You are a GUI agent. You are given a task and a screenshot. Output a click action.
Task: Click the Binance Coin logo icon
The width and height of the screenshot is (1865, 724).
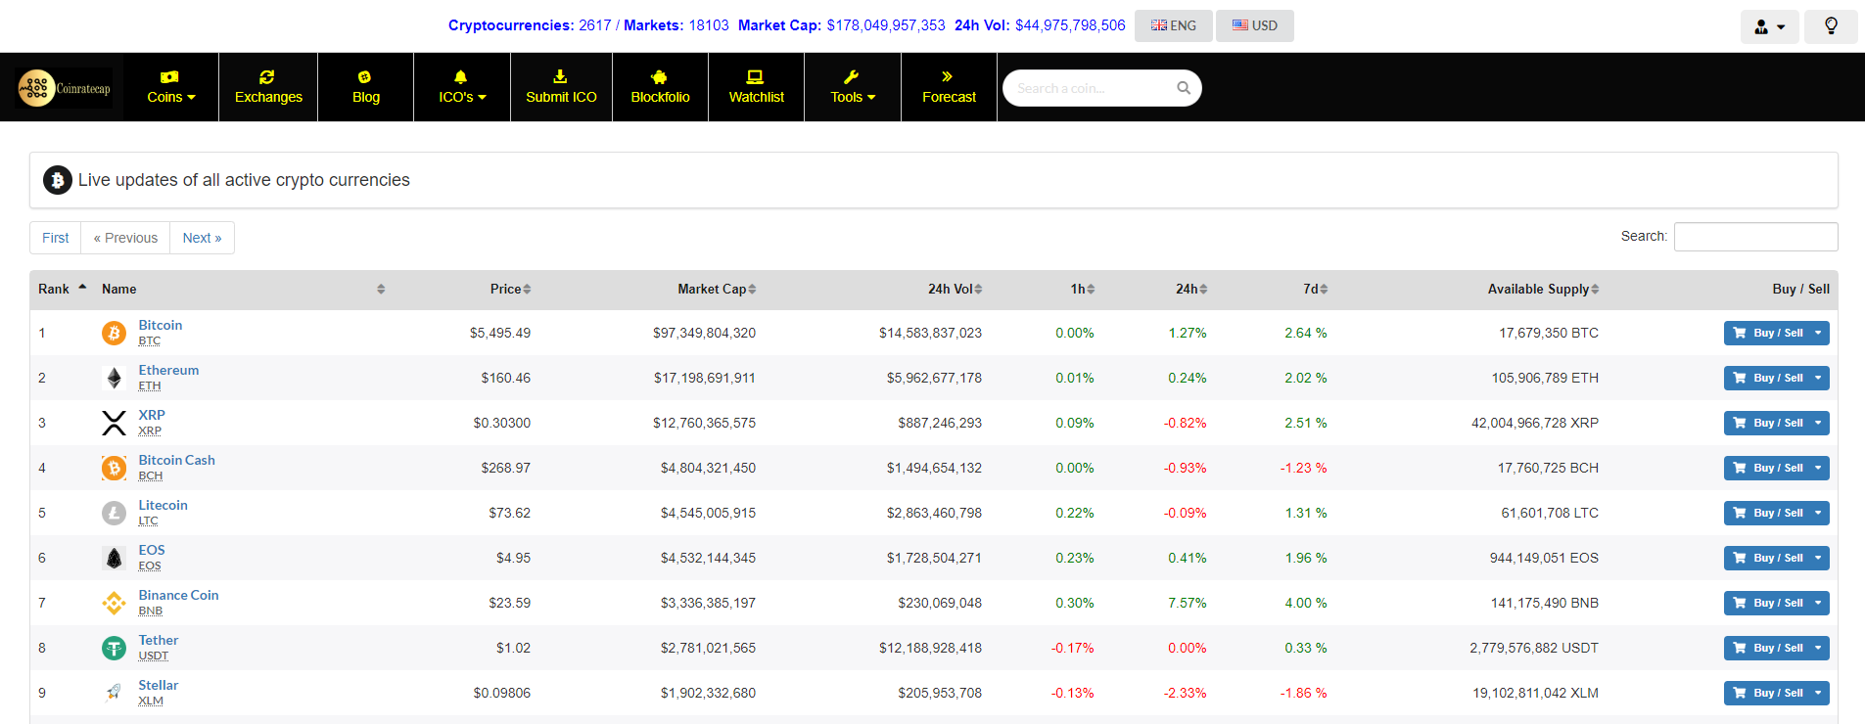[115, 604]
